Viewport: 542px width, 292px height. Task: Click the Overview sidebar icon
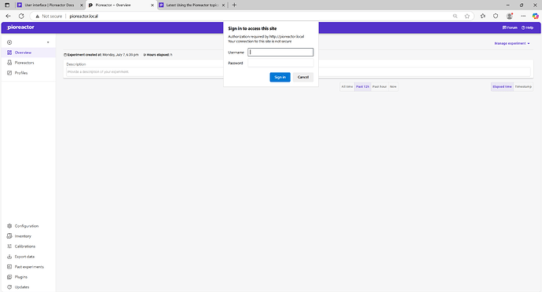pyautogui.click(x=9, y=53)
